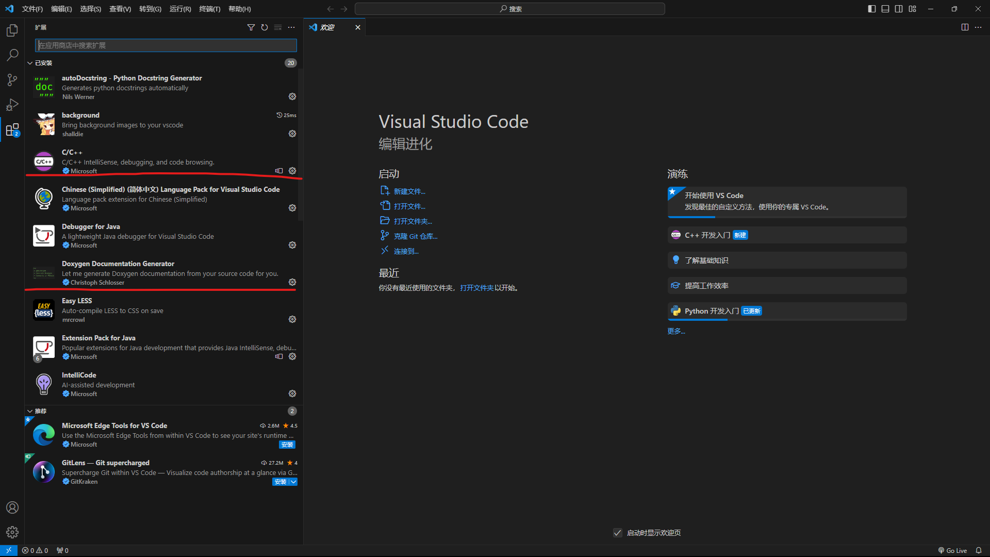The width and height of the screenshot is (990, 557).
Task: Toggle the primary side bar layout button
Action: click(872, 9)
